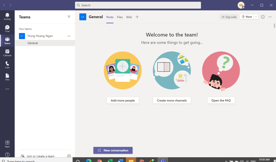Click the CT channel avatar in header
The height and width of the screenshot is (162, 276).
tap(83, 17)
